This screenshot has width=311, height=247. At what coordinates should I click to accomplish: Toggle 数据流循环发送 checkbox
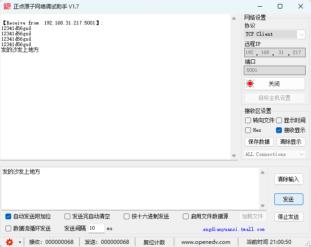pos(8,228)
